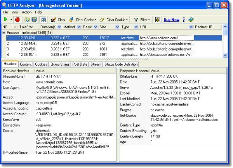Select the Content-Encoding value gzip
This screenshot has height=168, width=233.
click(153, 131)
